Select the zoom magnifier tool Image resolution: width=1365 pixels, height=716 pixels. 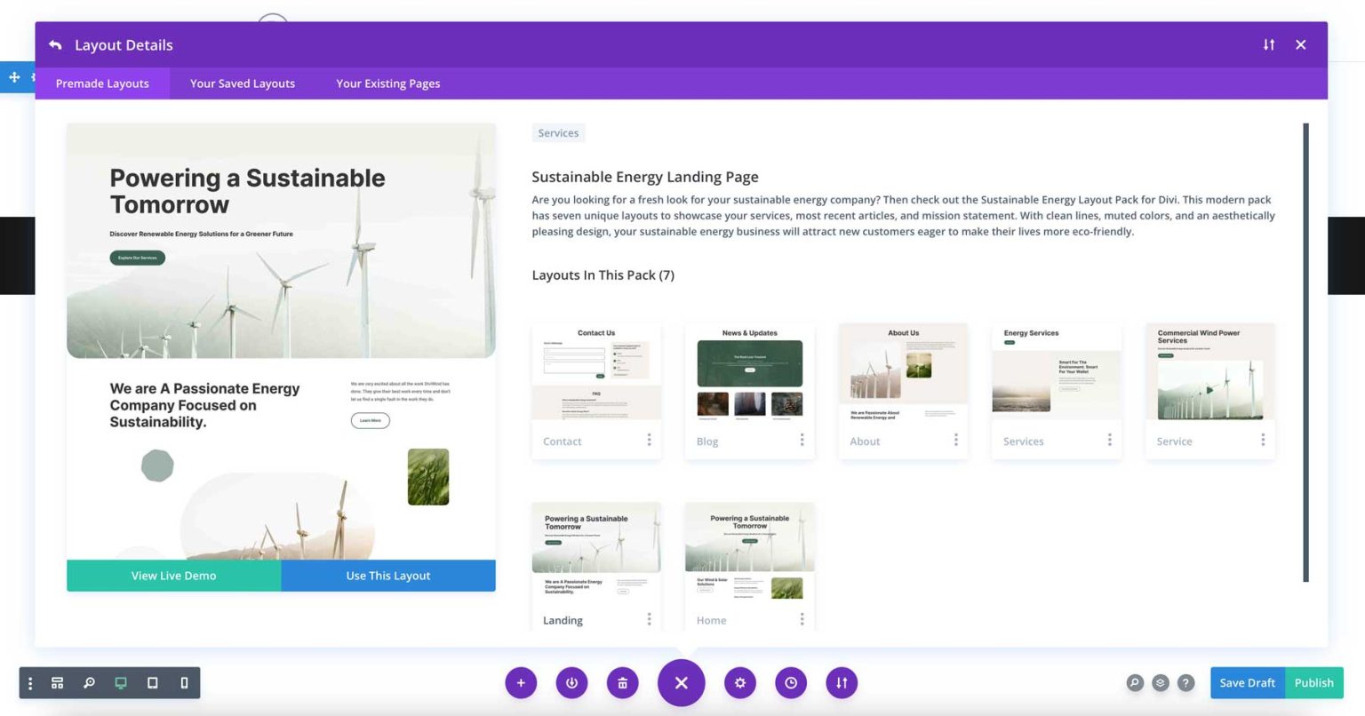click(x=89, y=682)
